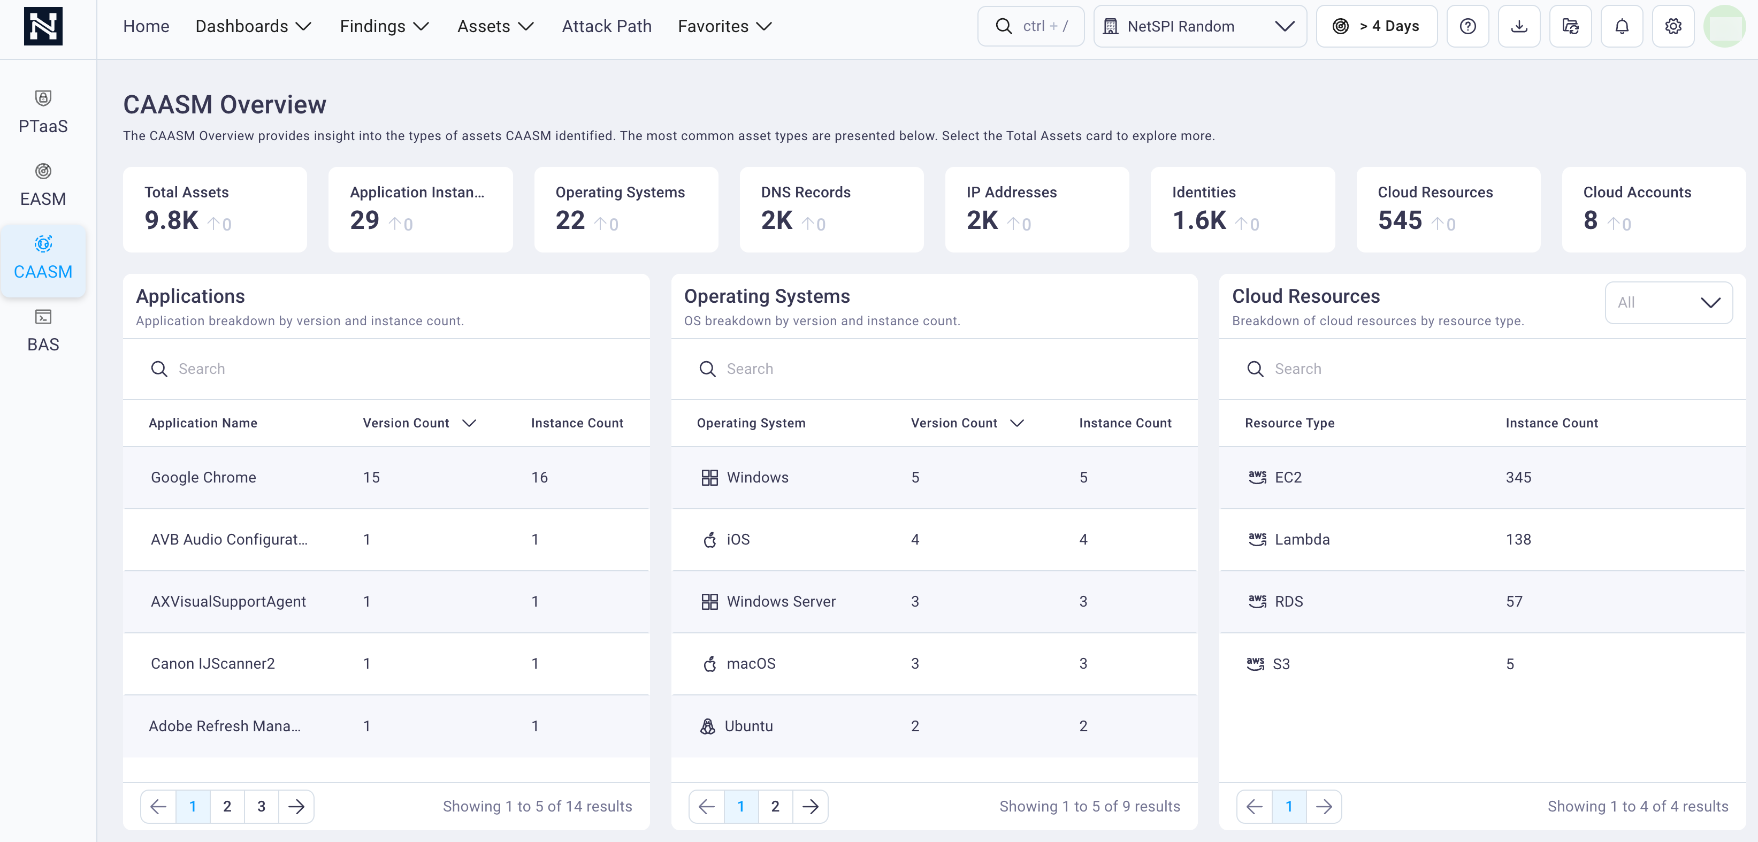1758x842 pixels.
Task: Click the Windows Server row icon
Action: tap(710, 601)
